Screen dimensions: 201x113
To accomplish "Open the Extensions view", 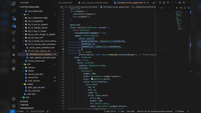I will click(x=14, y=33).
